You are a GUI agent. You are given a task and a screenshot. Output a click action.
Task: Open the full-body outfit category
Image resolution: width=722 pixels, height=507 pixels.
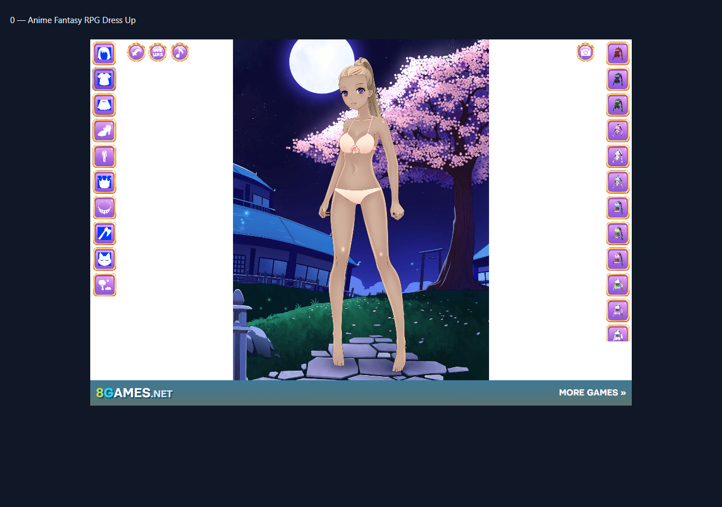tap(104, 157)
